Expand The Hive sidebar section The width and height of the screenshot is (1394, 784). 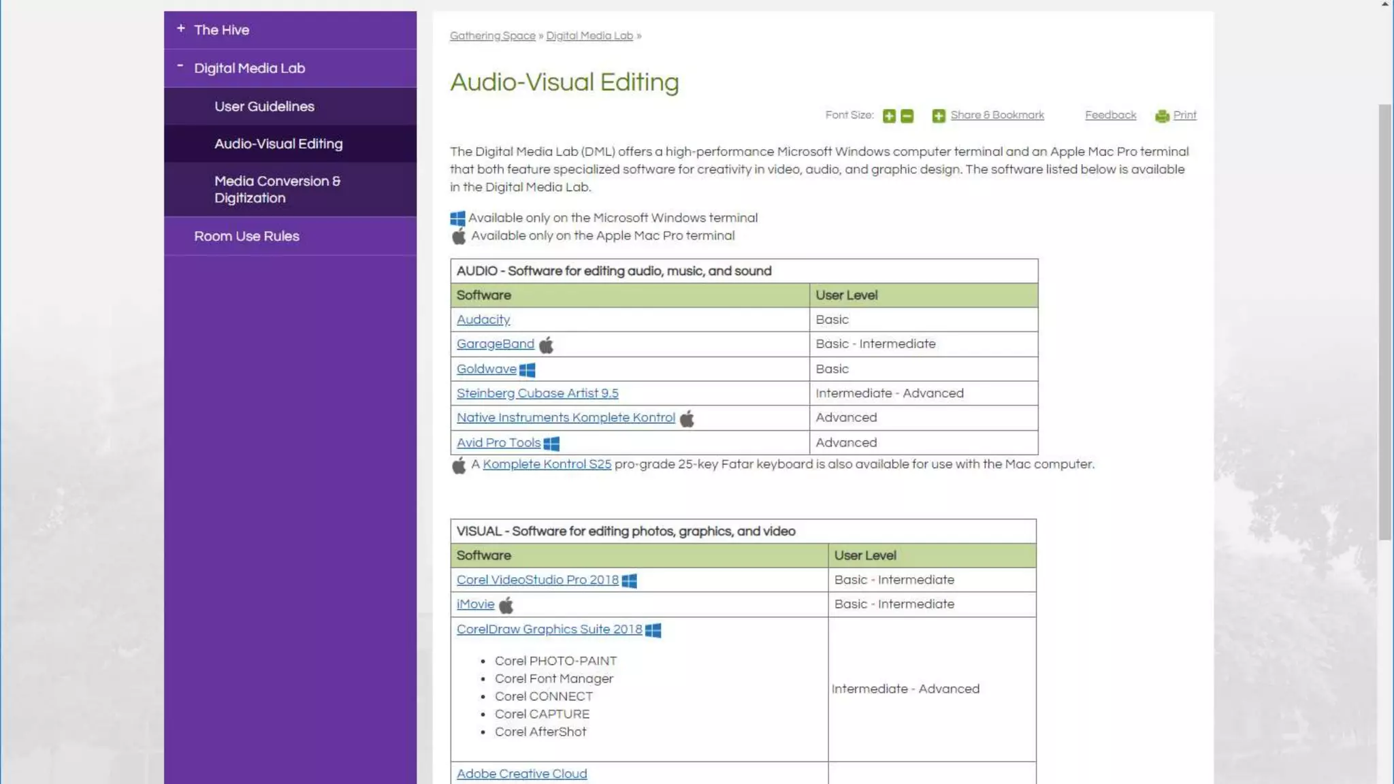click(x=181, y=29)
